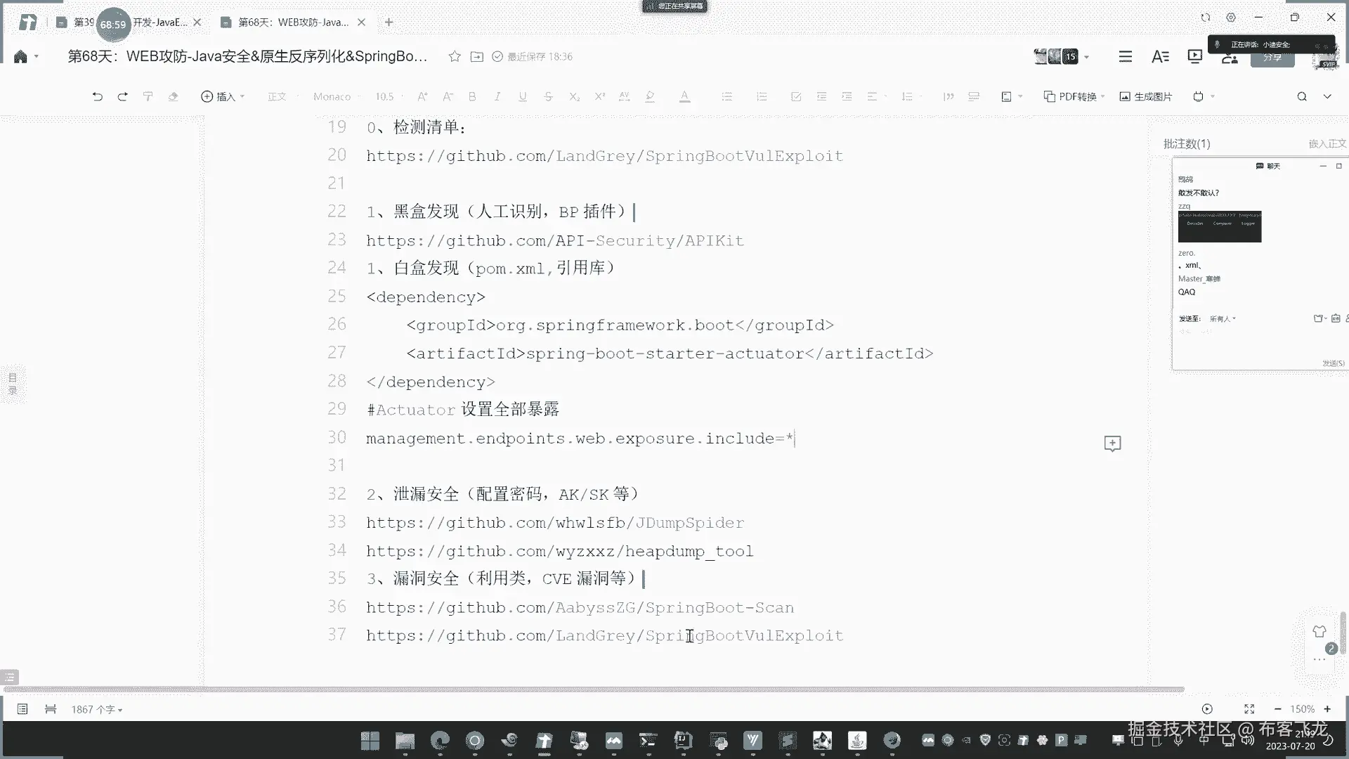This screenshot has width=1349, height=759.
Task: Click the 生成图片 button
Action: (1146, 96)
